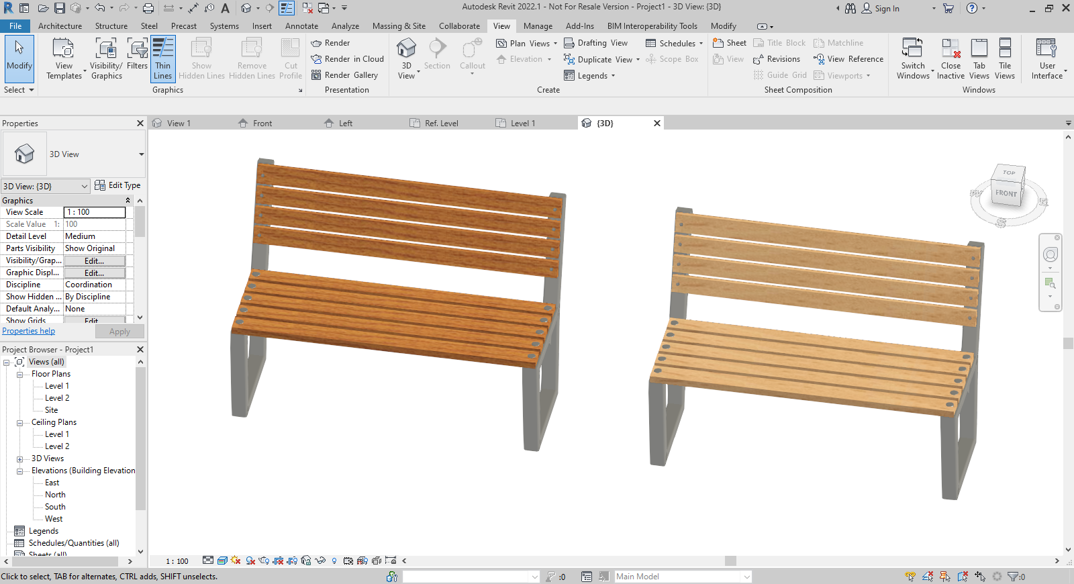Expand Plan Views dropdown
Viewport: 1074px width, 584px height.
click(x=555, y=43)
